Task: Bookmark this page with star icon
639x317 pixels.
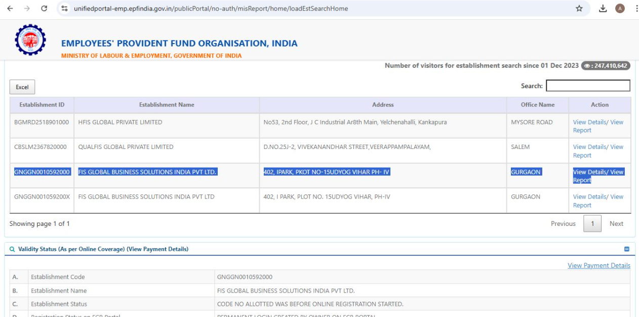Action: [x=579, y=9]
